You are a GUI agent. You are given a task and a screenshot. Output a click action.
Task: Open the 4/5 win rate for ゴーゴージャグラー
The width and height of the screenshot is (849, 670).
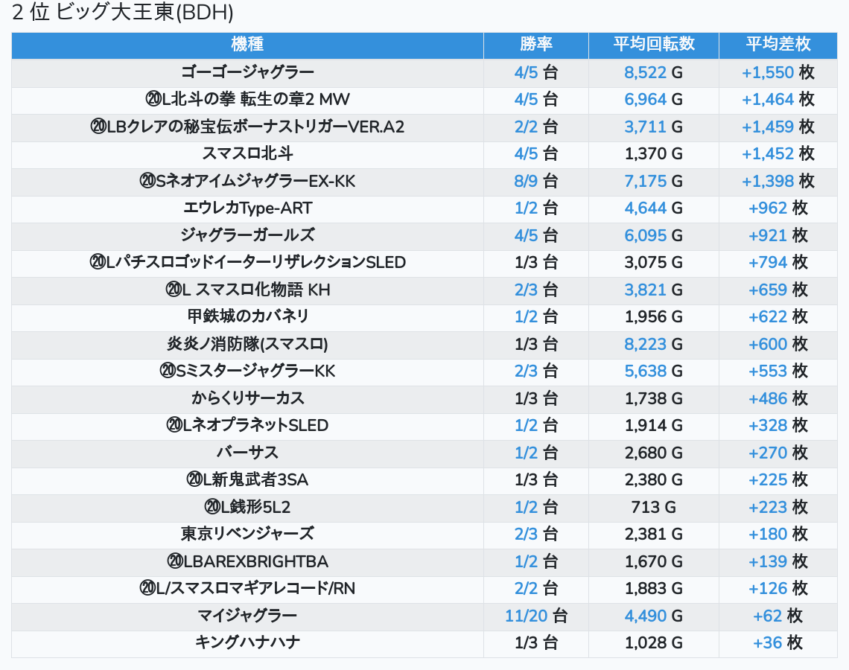point(526,73)
